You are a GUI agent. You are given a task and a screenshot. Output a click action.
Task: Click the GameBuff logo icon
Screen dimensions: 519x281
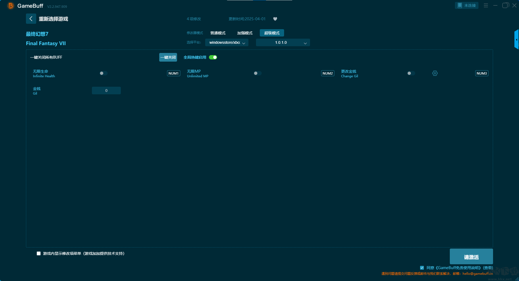11,6
